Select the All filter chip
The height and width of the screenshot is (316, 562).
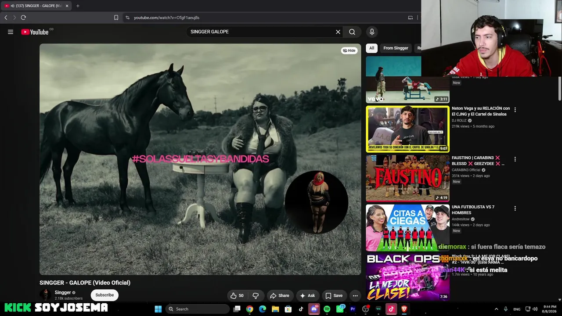371,48
